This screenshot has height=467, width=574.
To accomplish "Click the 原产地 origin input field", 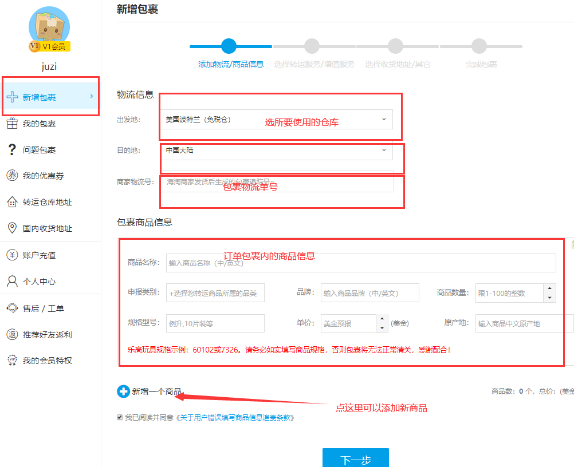I will click(x=525, y=323).
